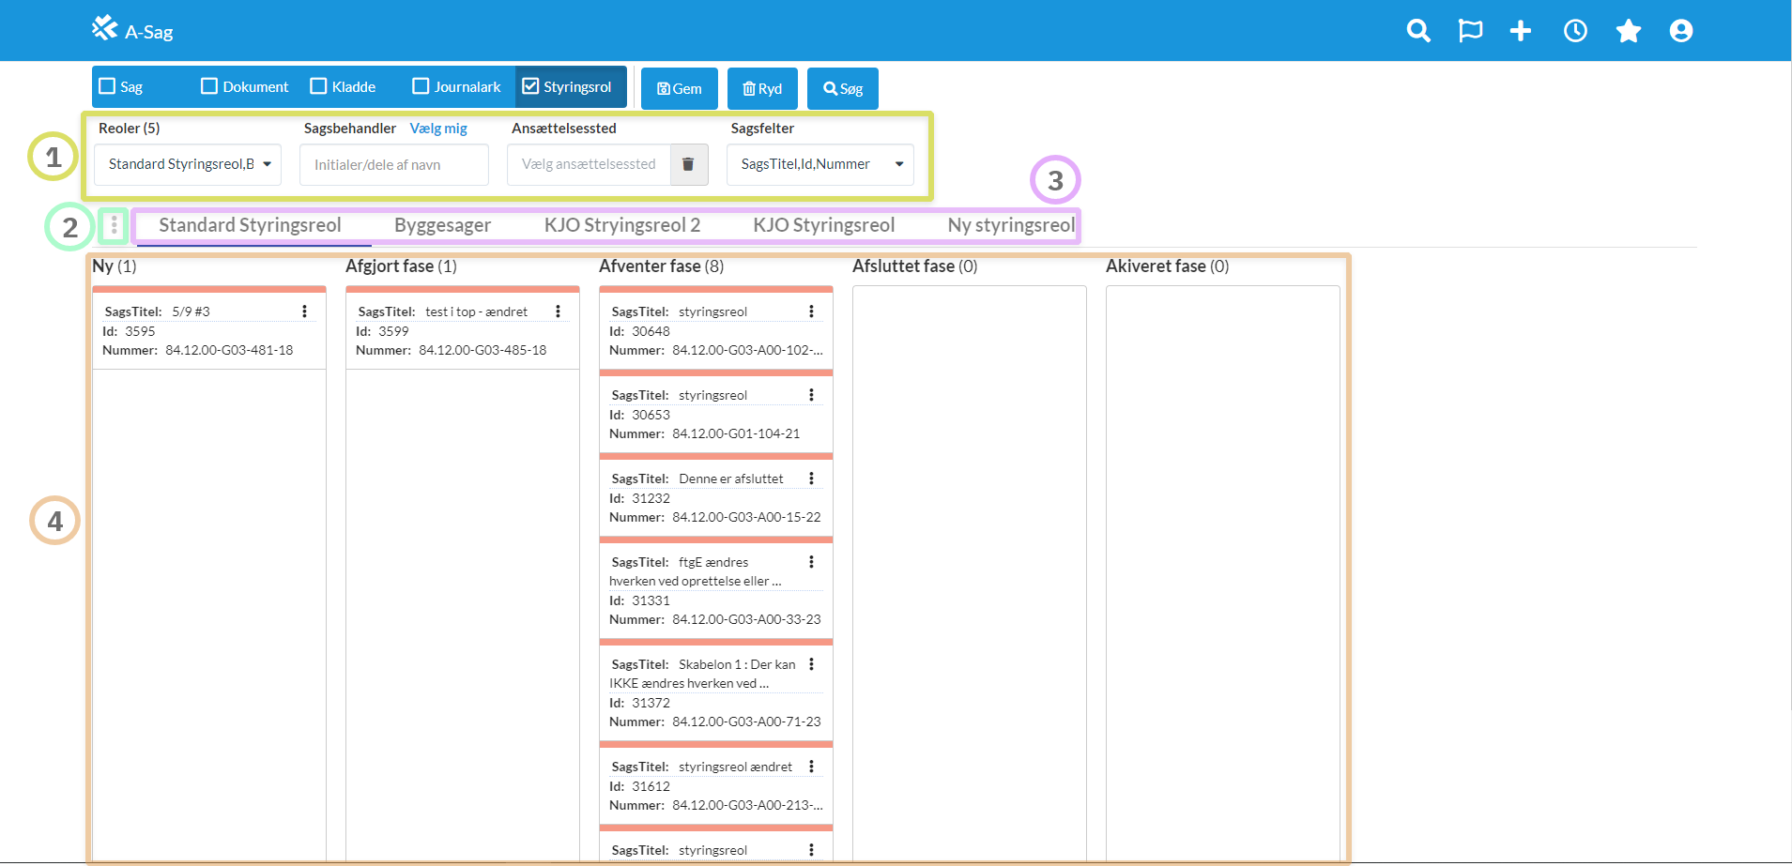This screenshot has height=866, width=1792.
Task: Focus the Sagsbehandler initials input field
Action: pyautogui.click(x=393, y=164)
